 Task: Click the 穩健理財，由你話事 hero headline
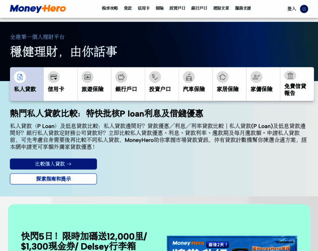(x=64, y=51)
